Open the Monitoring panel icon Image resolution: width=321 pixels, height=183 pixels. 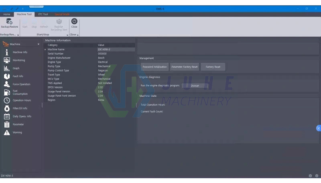[x=7, y=60]
